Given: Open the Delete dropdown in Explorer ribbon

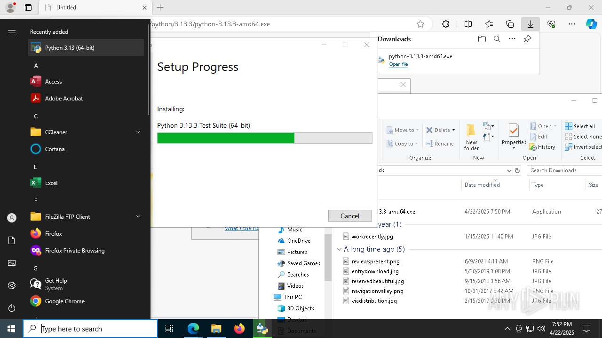Looking at the screenshot, I should (x=441, y=130).
